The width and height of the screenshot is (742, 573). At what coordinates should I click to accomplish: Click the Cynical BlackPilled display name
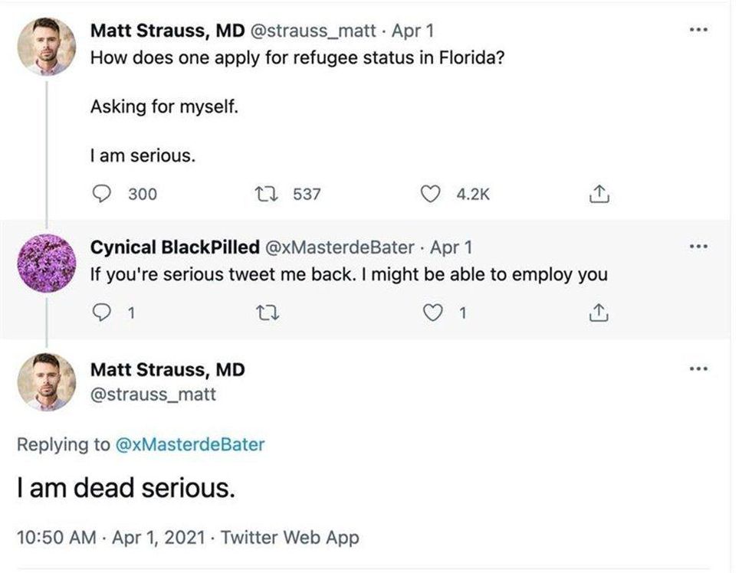(x=175, y=247)
